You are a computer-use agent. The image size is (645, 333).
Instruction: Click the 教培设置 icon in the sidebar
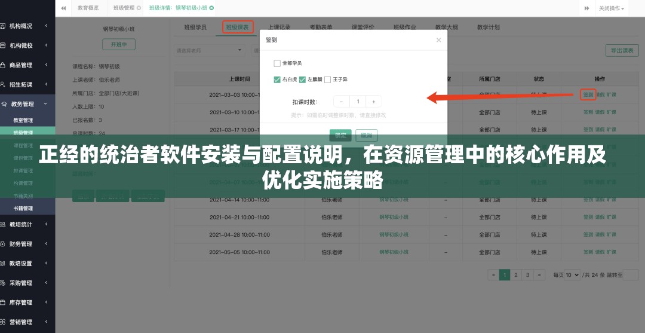2,264
